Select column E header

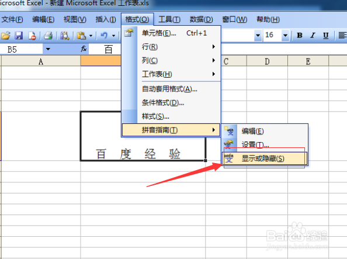click(x=308, y=61)
